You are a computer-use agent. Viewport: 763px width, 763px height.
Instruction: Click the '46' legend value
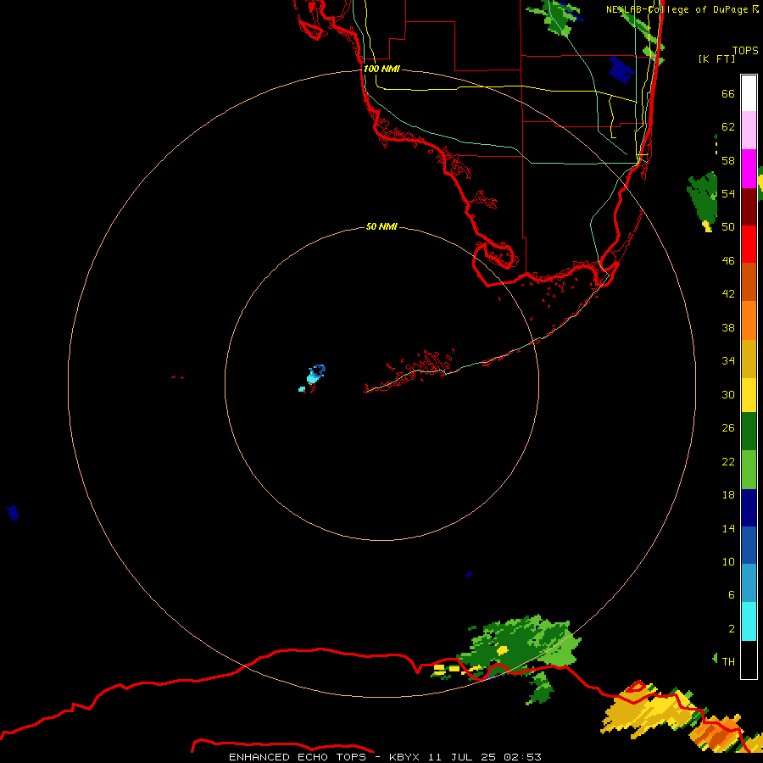(x=728, y=261)
